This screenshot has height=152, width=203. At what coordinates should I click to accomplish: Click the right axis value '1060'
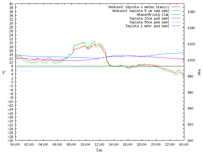(191, 12)
